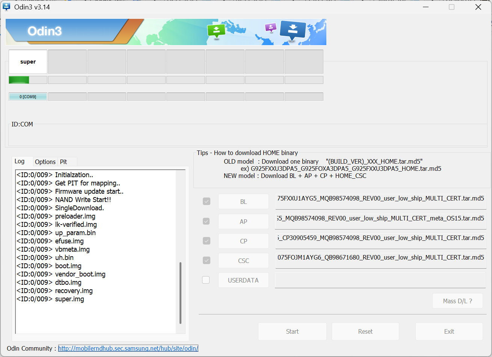Toggle the AP checkbox
492x357 pixels.
206,221
